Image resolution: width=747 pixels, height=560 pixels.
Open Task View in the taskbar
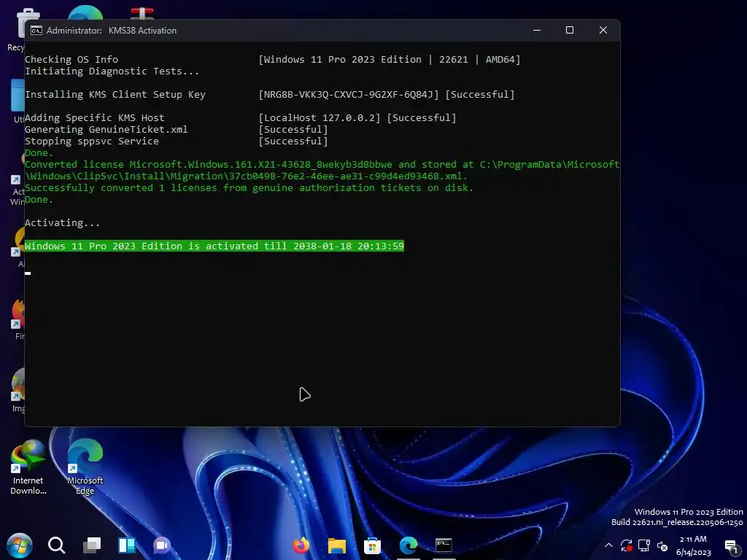pyautogui.click(x=92, y=545)
